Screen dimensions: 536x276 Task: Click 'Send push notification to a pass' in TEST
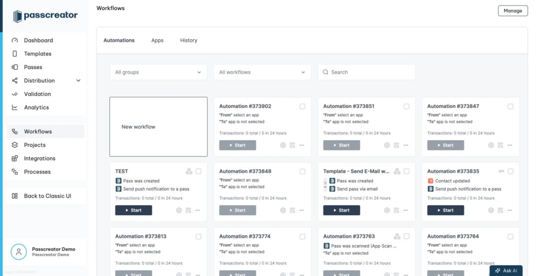(156, 189)
